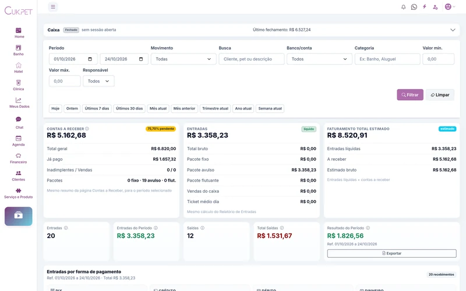Click info icon beside Entradas count

pyautogui.click(x=66, y=228)
